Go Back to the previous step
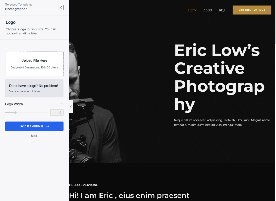276x201 pixels. (34, 136)
